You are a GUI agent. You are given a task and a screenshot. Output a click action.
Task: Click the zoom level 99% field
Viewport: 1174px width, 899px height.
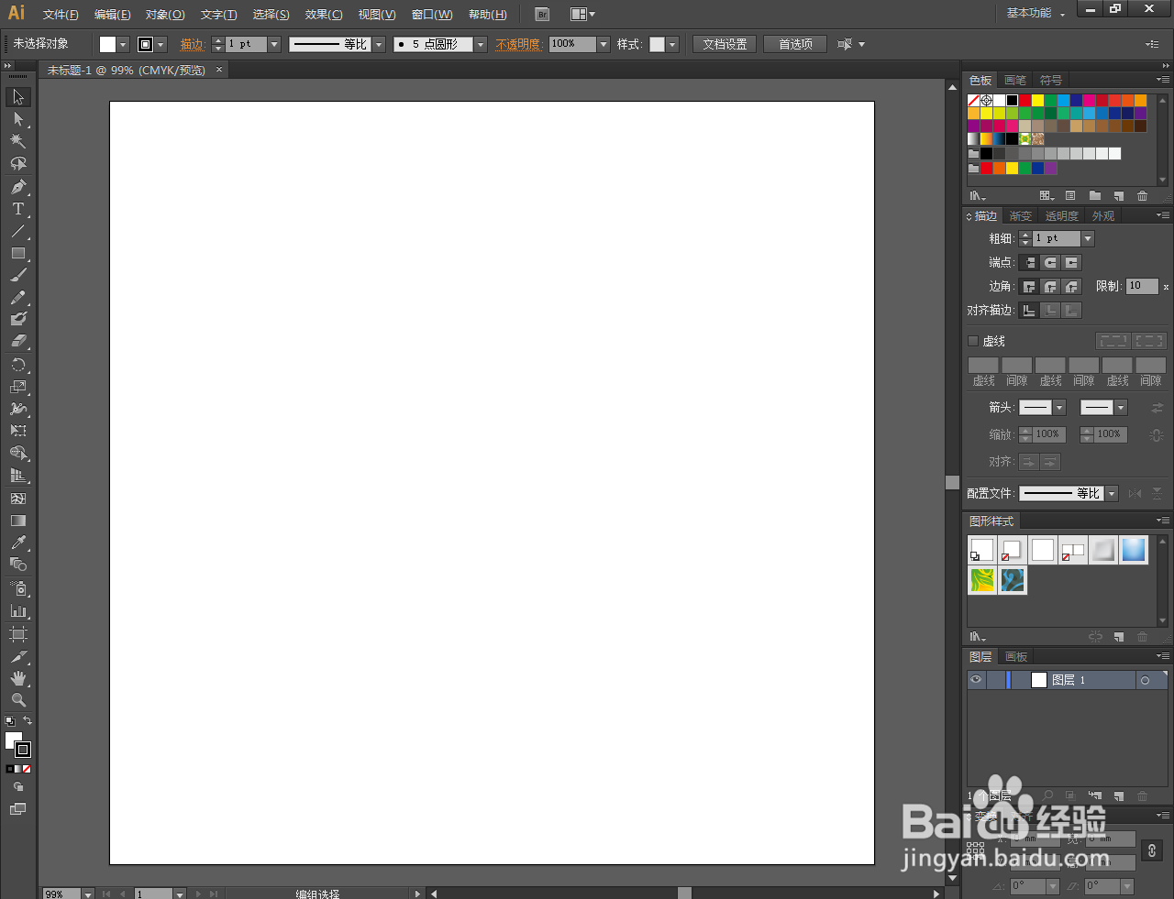click(61, 894)
